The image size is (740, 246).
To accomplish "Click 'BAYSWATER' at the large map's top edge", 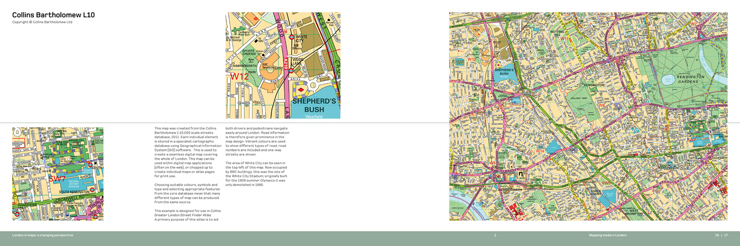I will (658, 13).
